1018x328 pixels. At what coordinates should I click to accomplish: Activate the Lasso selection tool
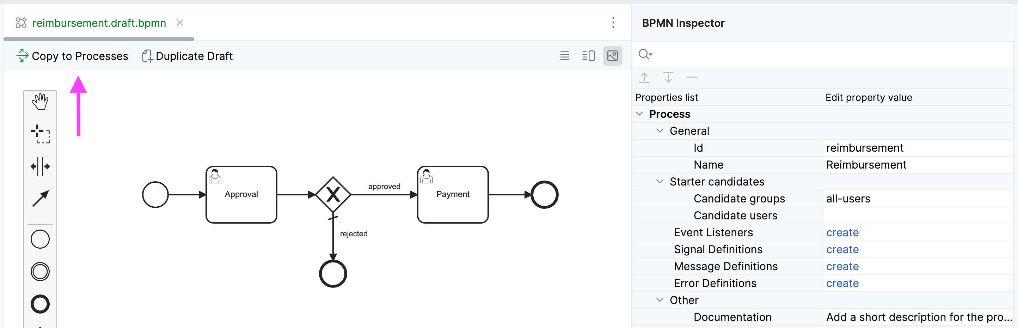coord(39,134)
